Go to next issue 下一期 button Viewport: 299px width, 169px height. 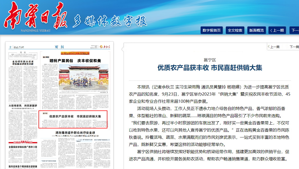(295, 30)
